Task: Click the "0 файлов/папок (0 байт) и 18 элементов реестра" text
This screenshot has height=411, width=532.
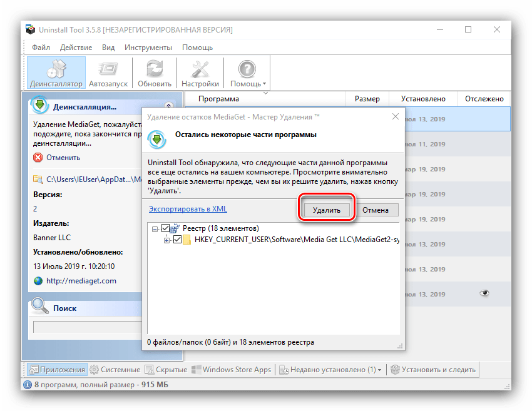Action: 231,342
